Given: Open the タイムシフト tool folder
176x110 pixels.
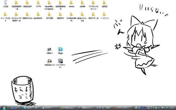Looking at the screenshot, I should (16, 17).
